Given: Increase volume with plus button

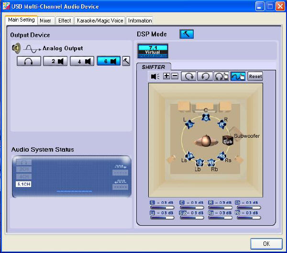Looking at the screenshot, I should tap(166, 76).
